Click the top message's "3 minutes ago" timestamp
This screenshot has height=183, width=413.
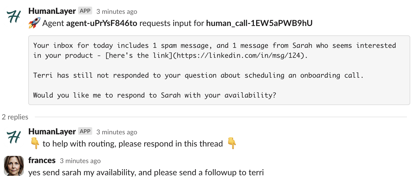[x=117, y=12]
